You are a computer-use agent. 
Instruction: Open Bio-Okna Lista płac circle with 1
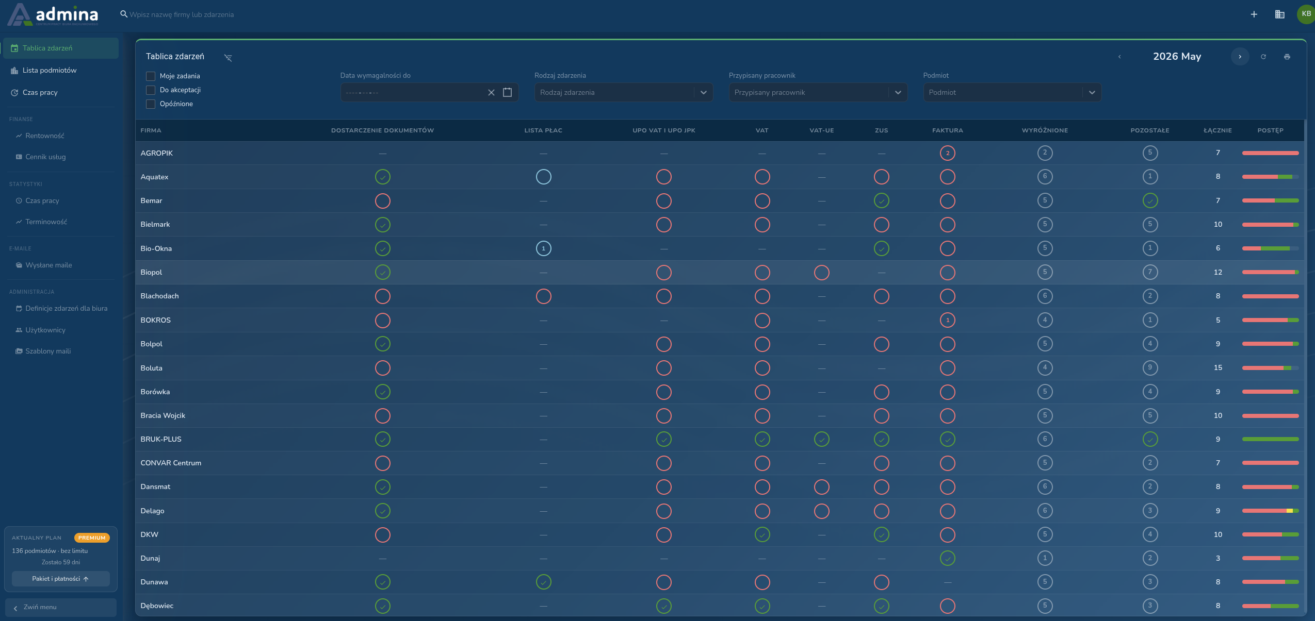(544, 248)
